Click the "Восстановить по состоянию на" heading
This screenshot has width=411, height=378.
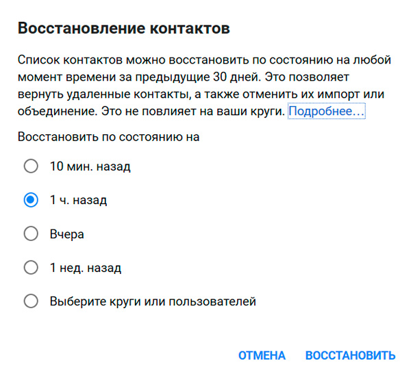(x=109, y=137)
